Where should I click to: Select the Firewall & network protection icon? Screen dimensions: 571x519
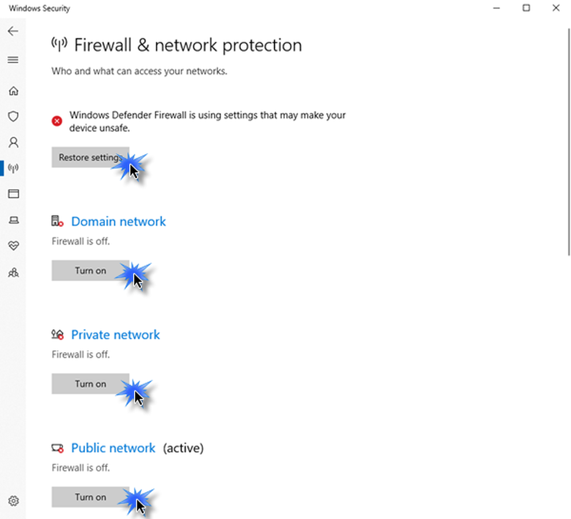13,168
